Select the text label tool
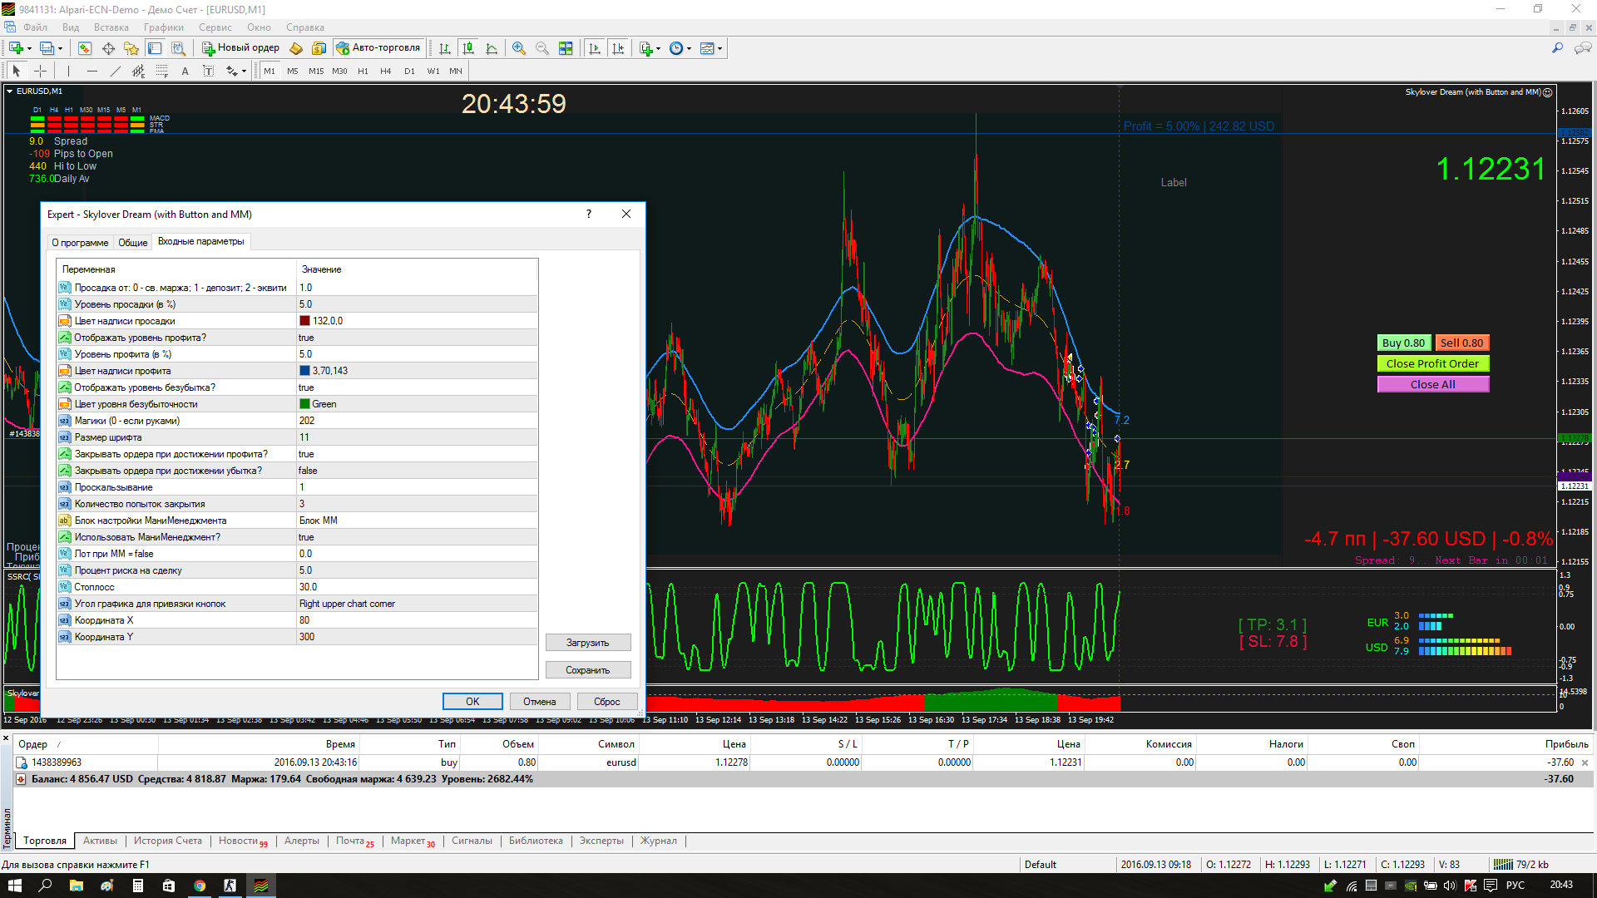 point(209,71)
